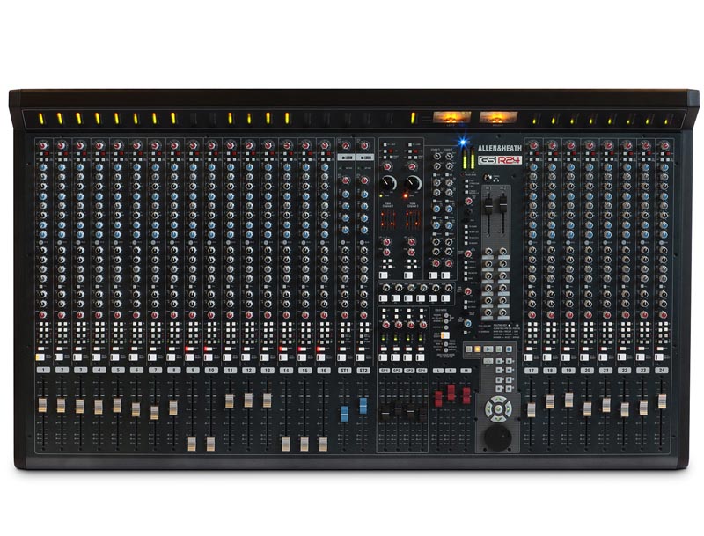This screenshot has width=704, height=536.
Task: Turn channel 24's red gain knob
Action: pyautogui.click(x=664, y=145)
